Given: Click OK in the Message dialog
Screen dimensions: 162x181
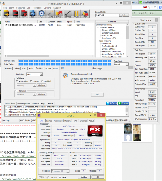Looking at the screenshot, I should tap(97, 95).
